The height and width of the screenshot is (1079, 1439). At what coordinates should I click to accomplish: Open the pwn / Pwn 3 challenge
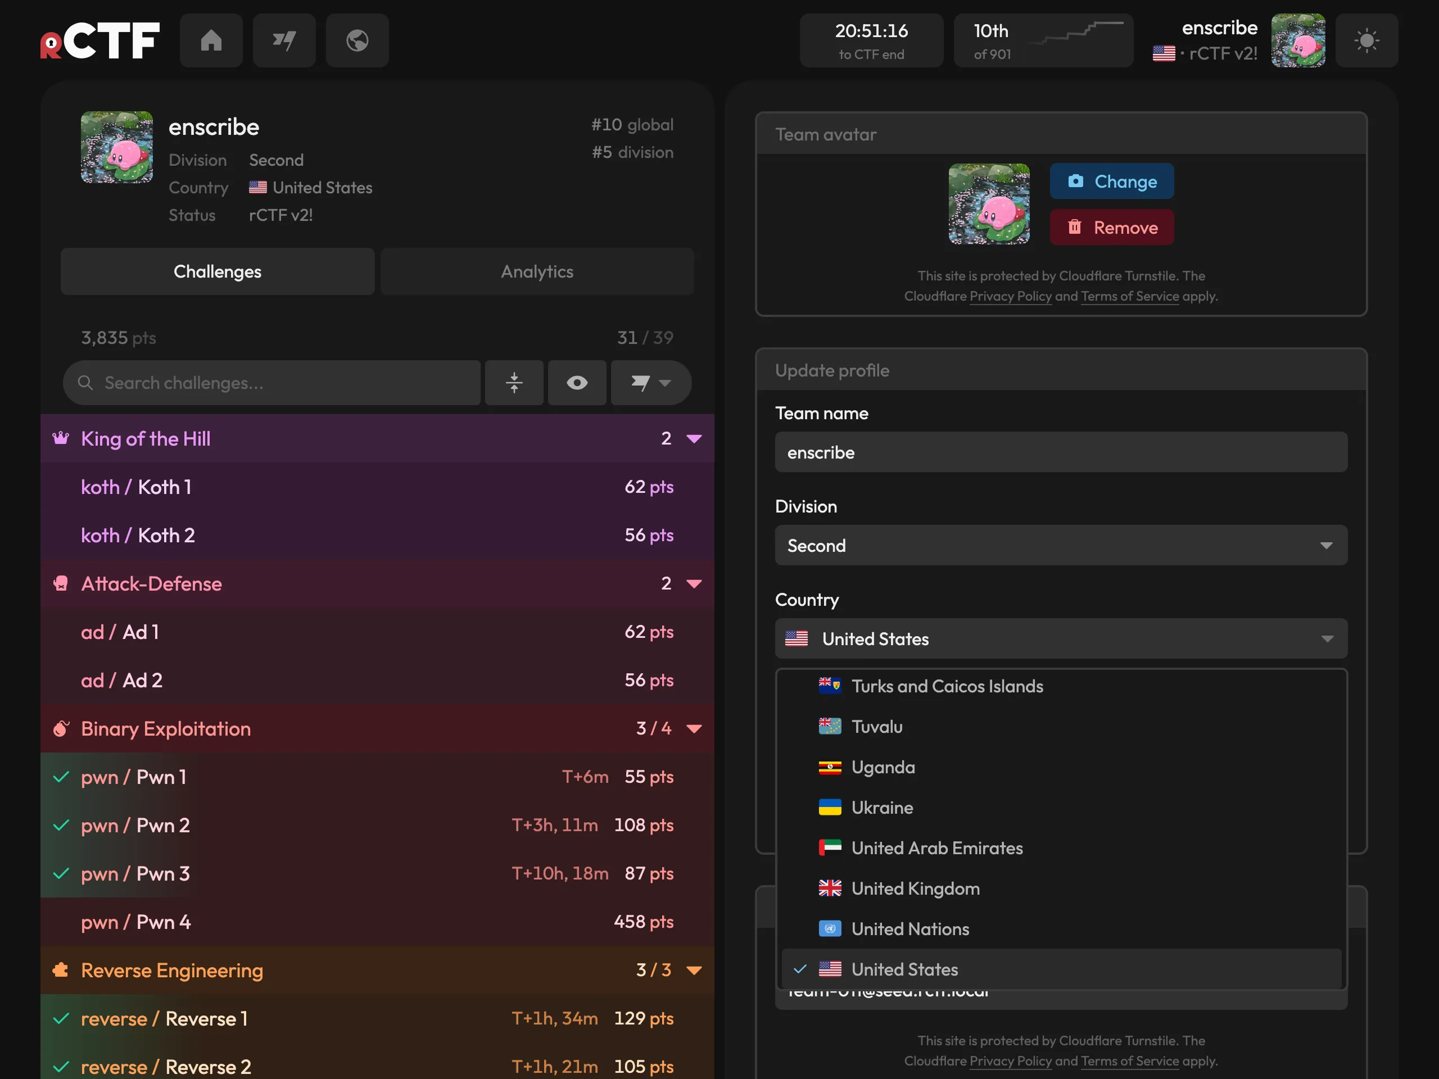coord(377,873)
